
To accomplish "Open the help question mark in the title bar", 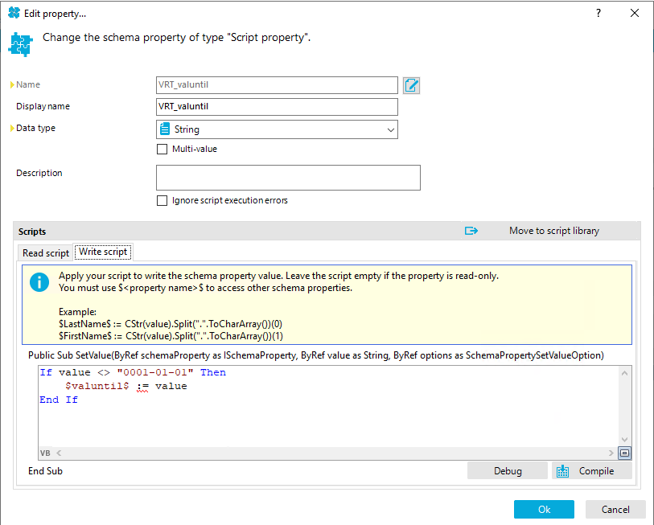I will click(x=599, y=13).
